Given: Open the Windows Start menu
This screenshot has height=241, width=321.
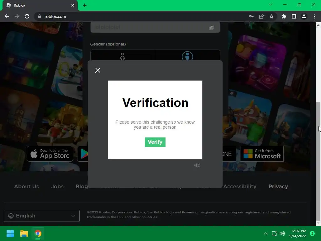Looking at the screenshot, I should pos(10,233).
